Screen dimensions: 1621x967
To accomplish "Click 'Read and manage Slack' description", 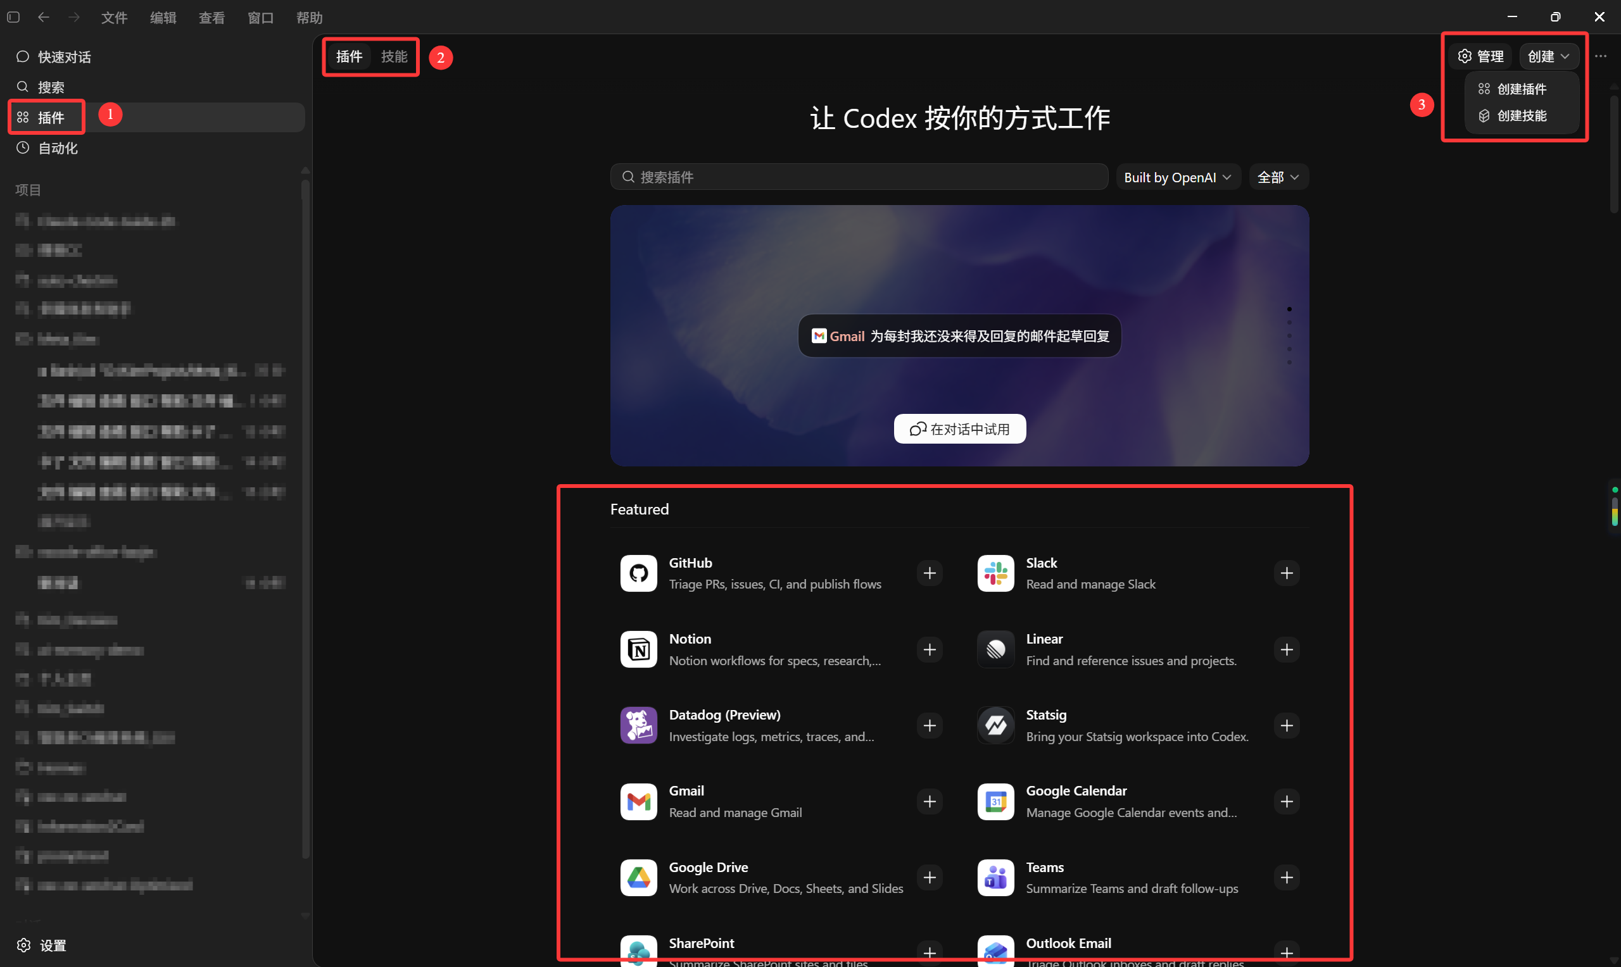I will (x=1090, y=584).
